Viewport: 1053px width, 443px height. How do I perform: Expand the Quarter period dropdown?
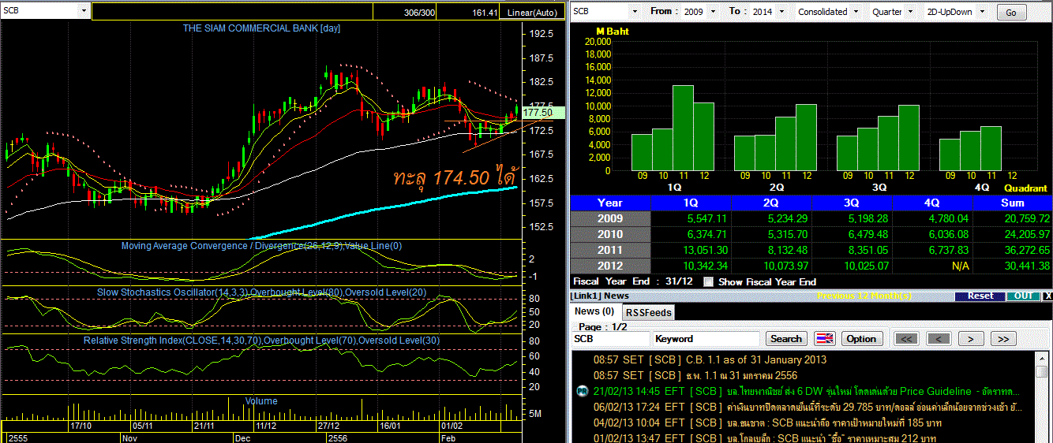(911, 12)
